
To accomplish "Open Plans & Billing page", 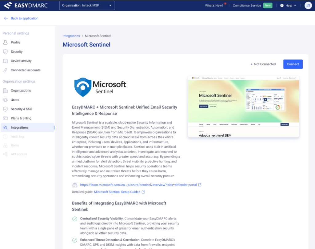I will (x=21, y=118).
